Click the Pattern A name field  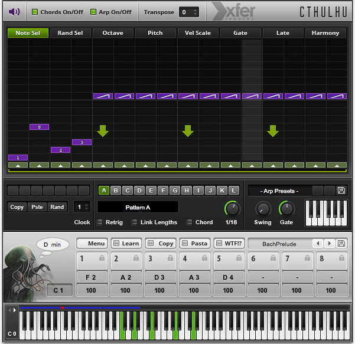pyautogui.click(x=138, y=207)
